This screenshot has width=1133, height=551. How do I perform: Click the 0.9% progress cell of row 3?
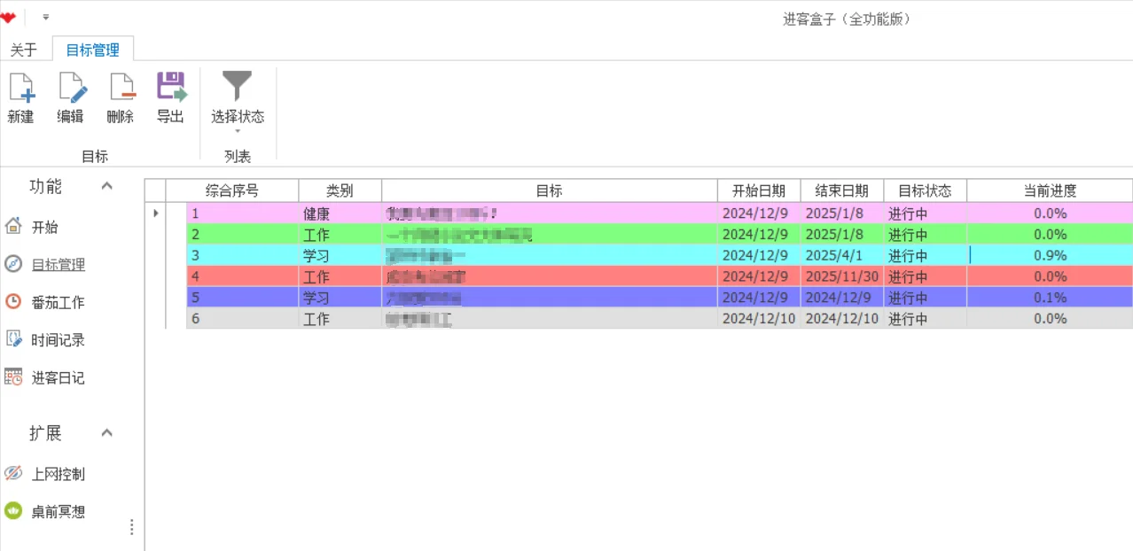[1050, 255]
